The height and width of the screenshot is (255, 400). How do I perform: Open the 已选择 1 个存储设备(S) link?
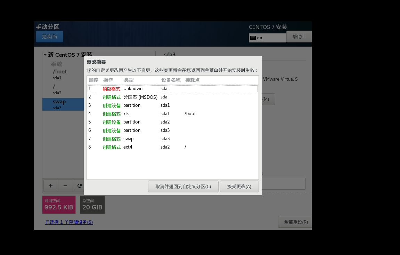click(69, 222)
